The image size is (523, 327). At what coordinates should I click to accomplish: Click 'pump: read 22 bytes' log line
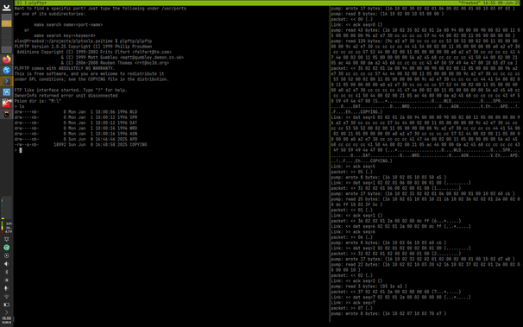(425, 267)
